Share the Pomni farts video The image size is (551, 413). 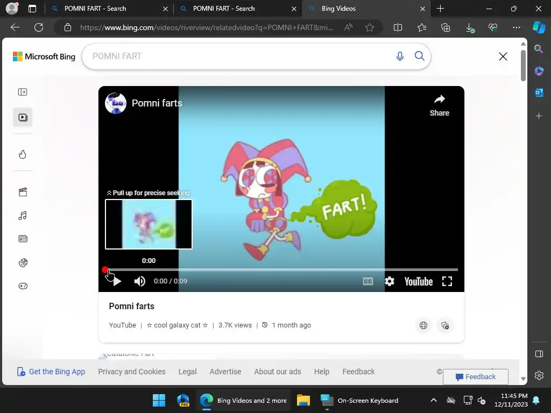[439, 105]
